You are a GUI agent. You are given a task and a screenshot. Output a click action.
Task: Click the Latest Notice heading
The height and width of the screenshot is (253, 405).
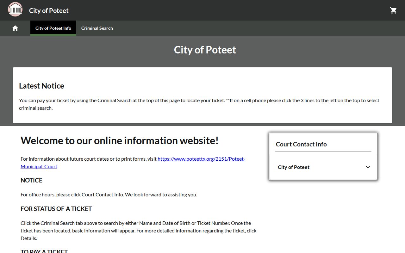click(x=41, y=86)
